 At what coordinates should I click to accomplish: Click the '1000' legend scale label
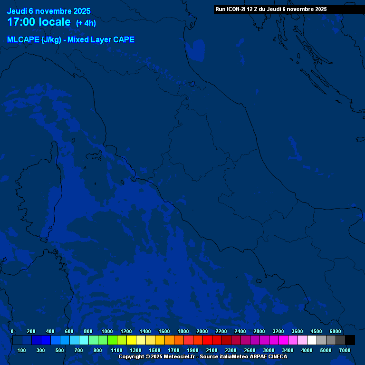coord(107,331)
